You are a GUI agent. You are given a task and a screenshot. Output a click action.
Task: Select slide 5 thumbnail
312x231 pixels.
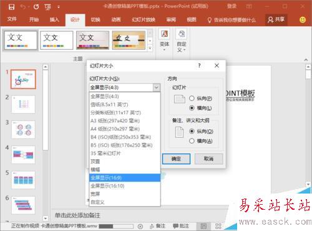tap(23, 180)
